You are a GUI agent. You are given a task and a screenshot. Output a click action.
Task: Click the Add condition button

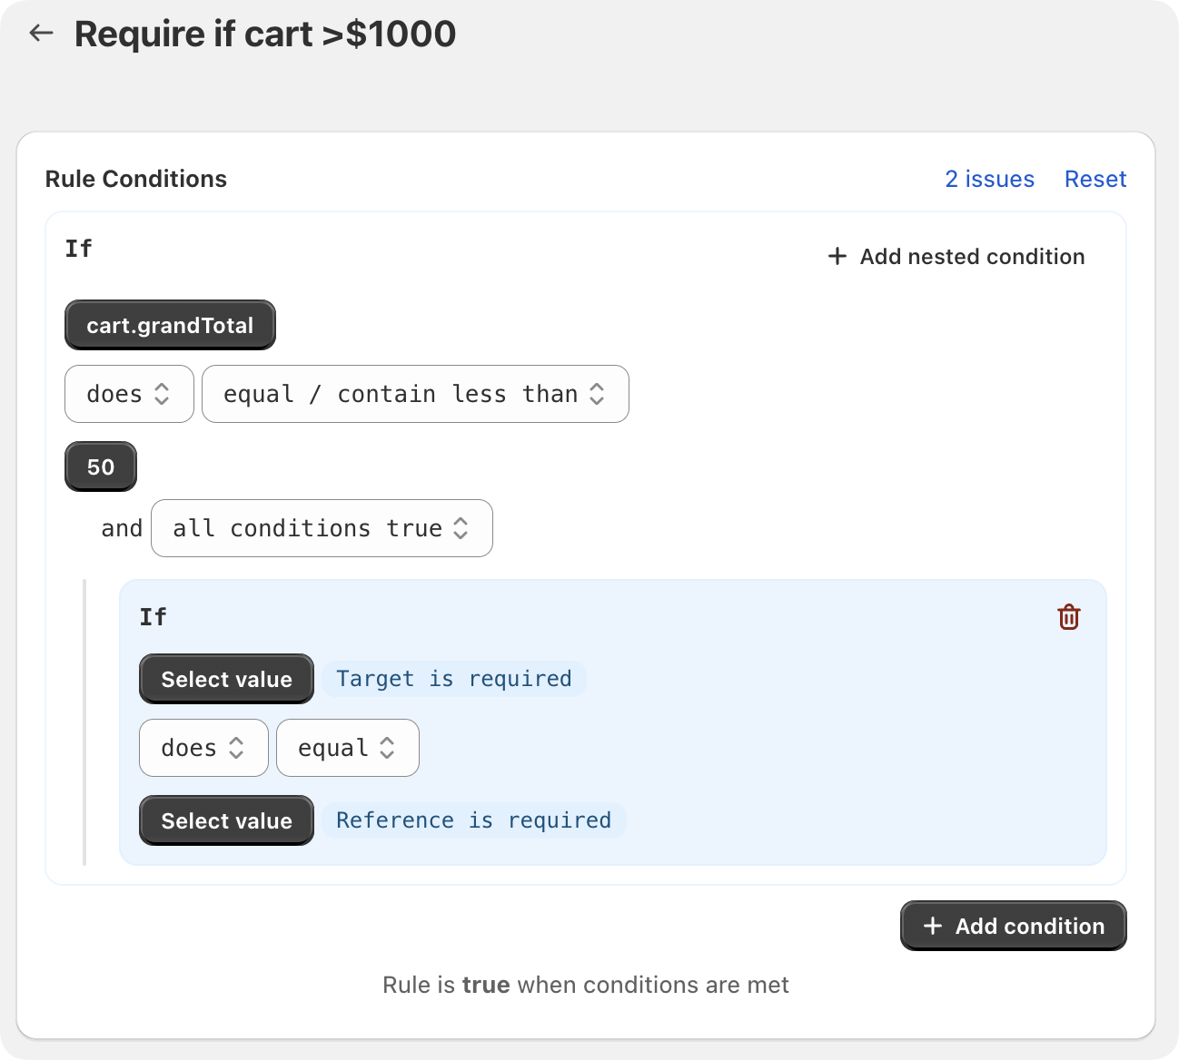click(x=1013, y=926)
